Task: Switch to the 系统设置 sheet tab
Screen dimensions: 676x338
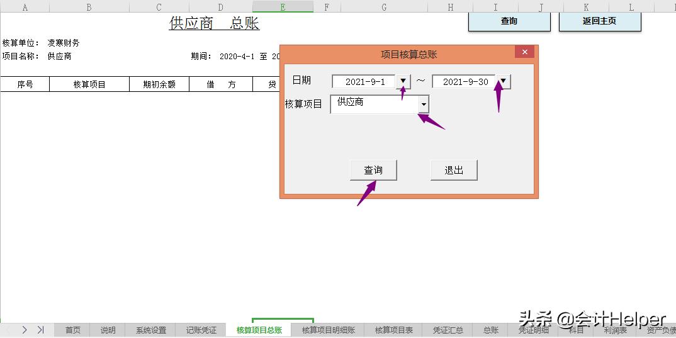Action: (x=151, y=330)
